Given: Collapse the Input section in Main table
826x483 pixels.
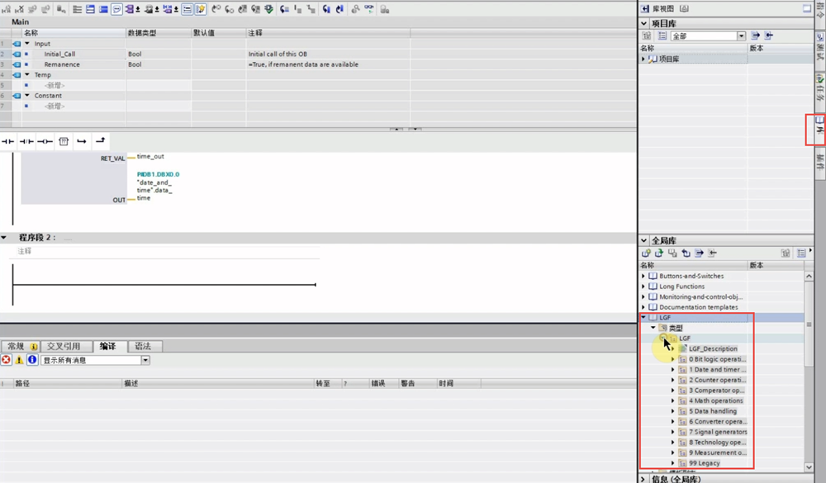Looking at the screenshot, I should 27,44.
